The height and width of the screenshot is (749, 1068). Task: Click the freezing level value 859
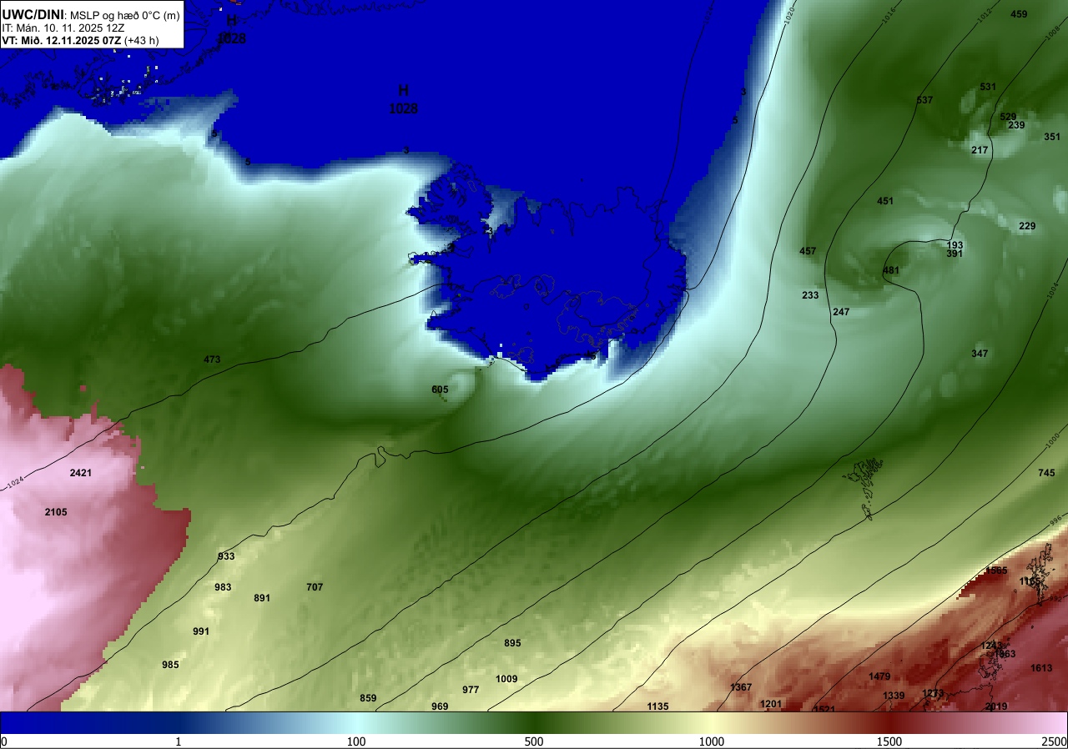[368, 698]
